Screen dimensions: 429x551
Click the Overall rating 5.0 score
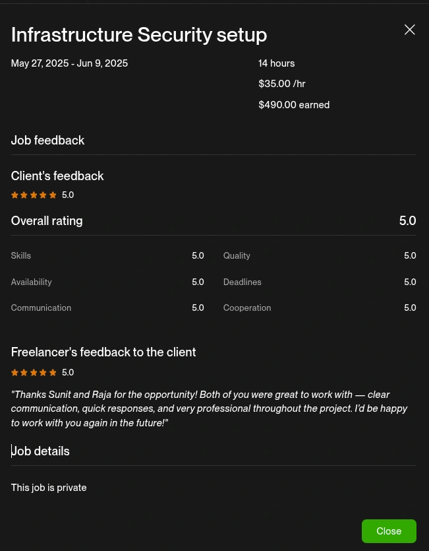click(x=407, y=221)
